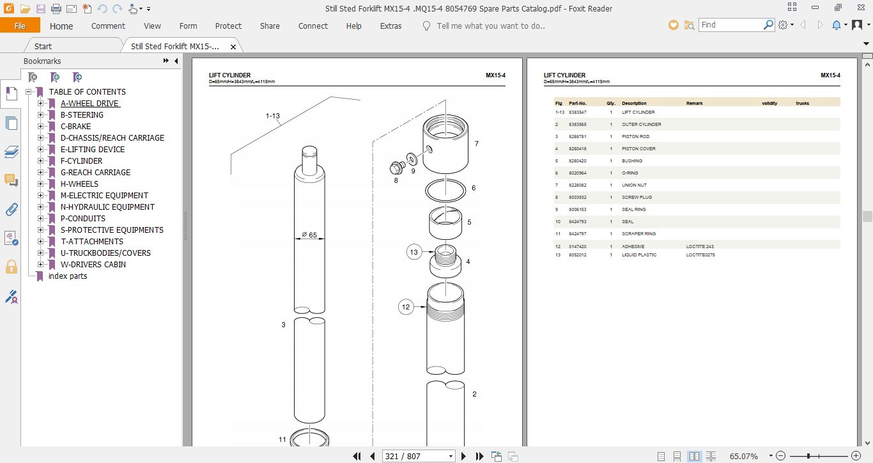Click the delete bookmark icon
Viewport: 873px width, 463px height.
[33, 77]
